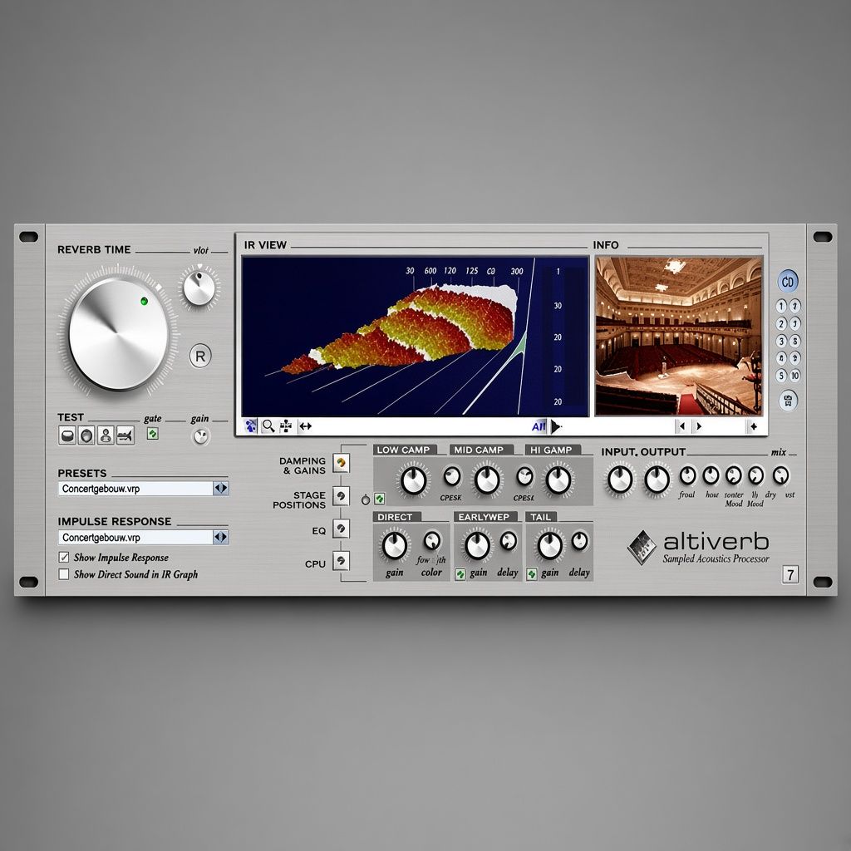Toggle the green switch beside Tail gain
Screen dimensions: 851x851
[532, 573]
